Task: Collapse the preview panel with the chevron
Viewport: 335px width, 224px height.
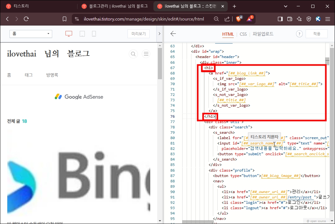Action: (160, 34)
